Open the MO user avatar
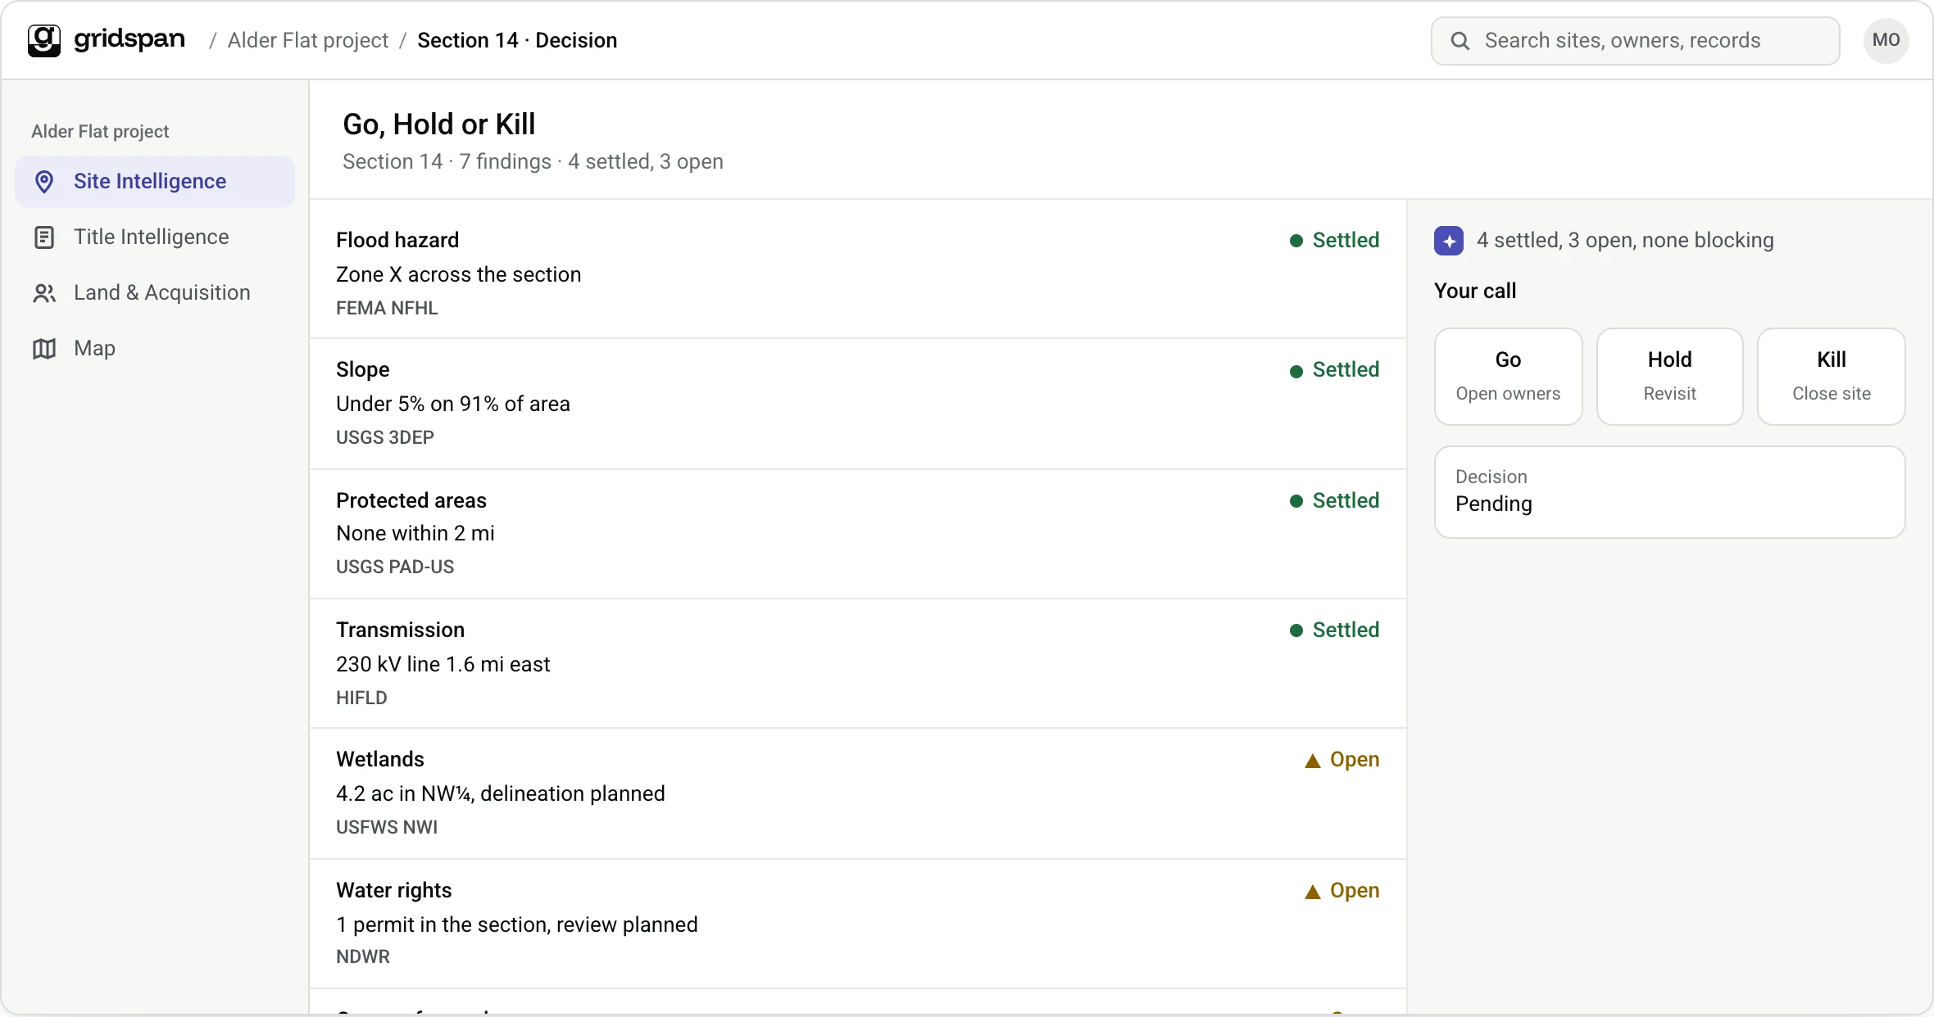 pyautogui.click(x=1886, y=40)
